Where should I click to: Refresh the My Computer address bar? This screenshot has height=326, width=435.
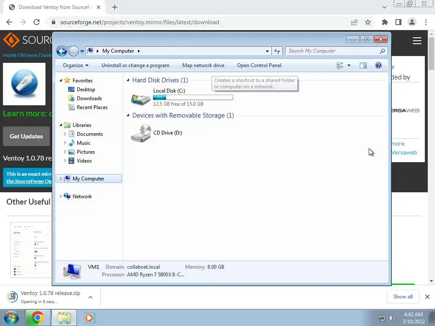coord(277,51)
